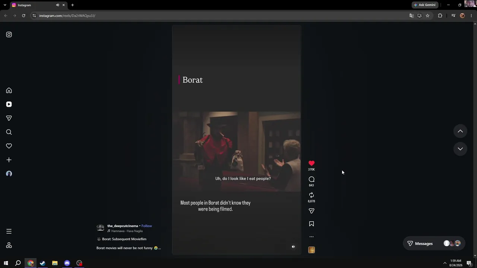
Task: Open Chrome media controls icon
Action: [x=453, y=16]
